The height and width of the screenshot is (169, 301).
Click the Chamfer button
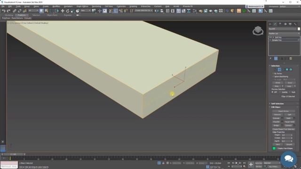[x=276, y=122]
